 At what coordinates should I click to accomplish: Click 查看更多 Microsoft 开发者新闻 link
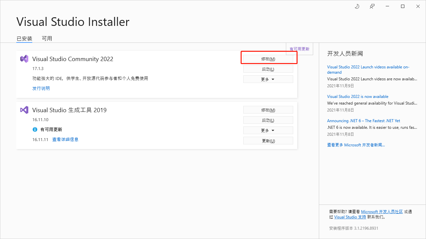tap(356, 145)
